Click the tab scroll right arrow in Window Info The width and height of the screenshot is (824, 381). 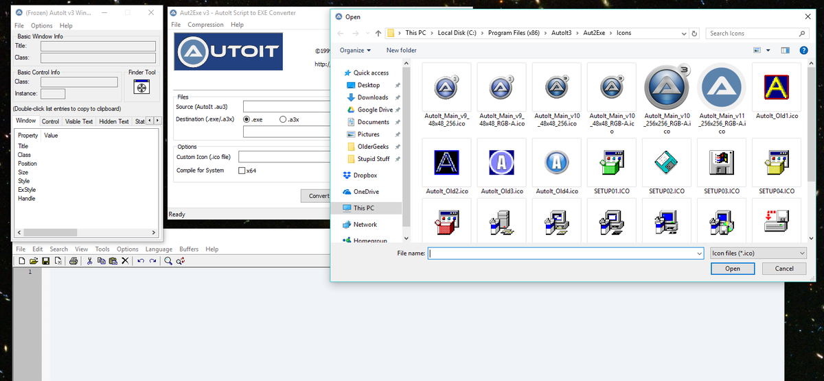point(158,121)
